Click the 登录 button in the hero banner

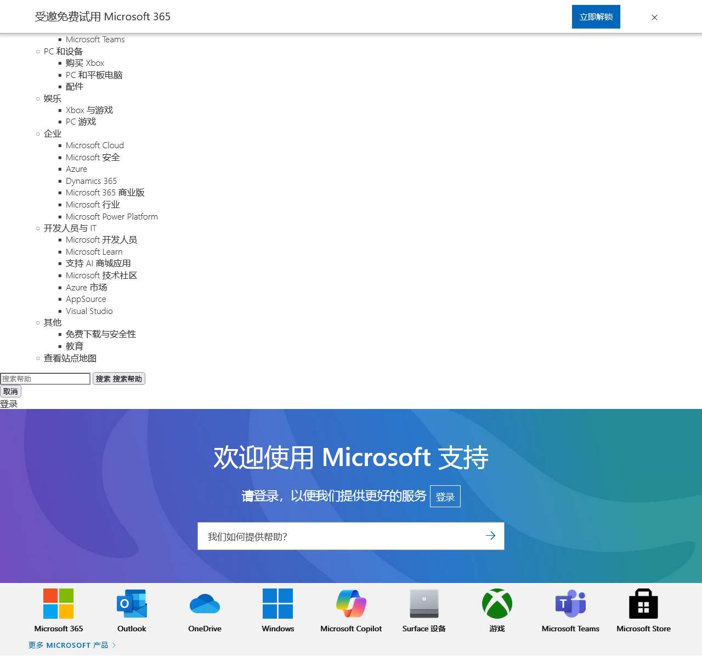445,496
